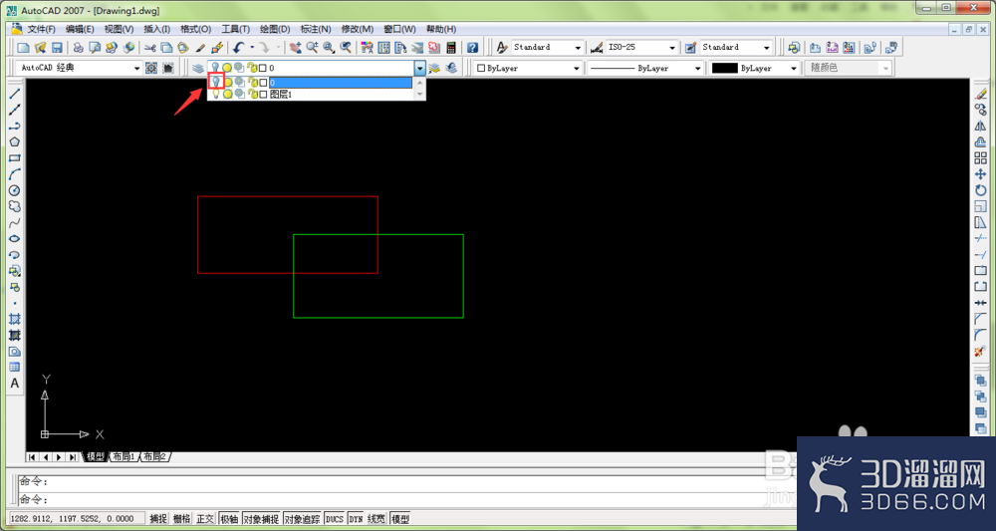This screenshot has width=996, height=531.
Task: Select the Ellipse draw tool
Action: tap(15, 239)
